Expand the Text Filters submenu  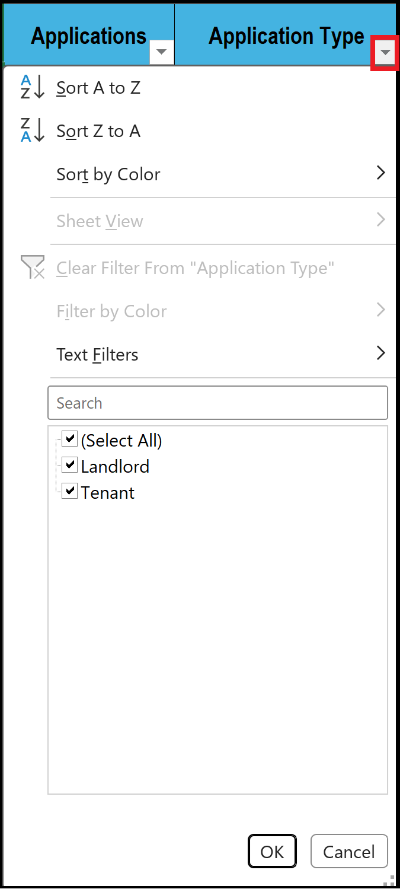pyautogui.click(x=97, y=354)
